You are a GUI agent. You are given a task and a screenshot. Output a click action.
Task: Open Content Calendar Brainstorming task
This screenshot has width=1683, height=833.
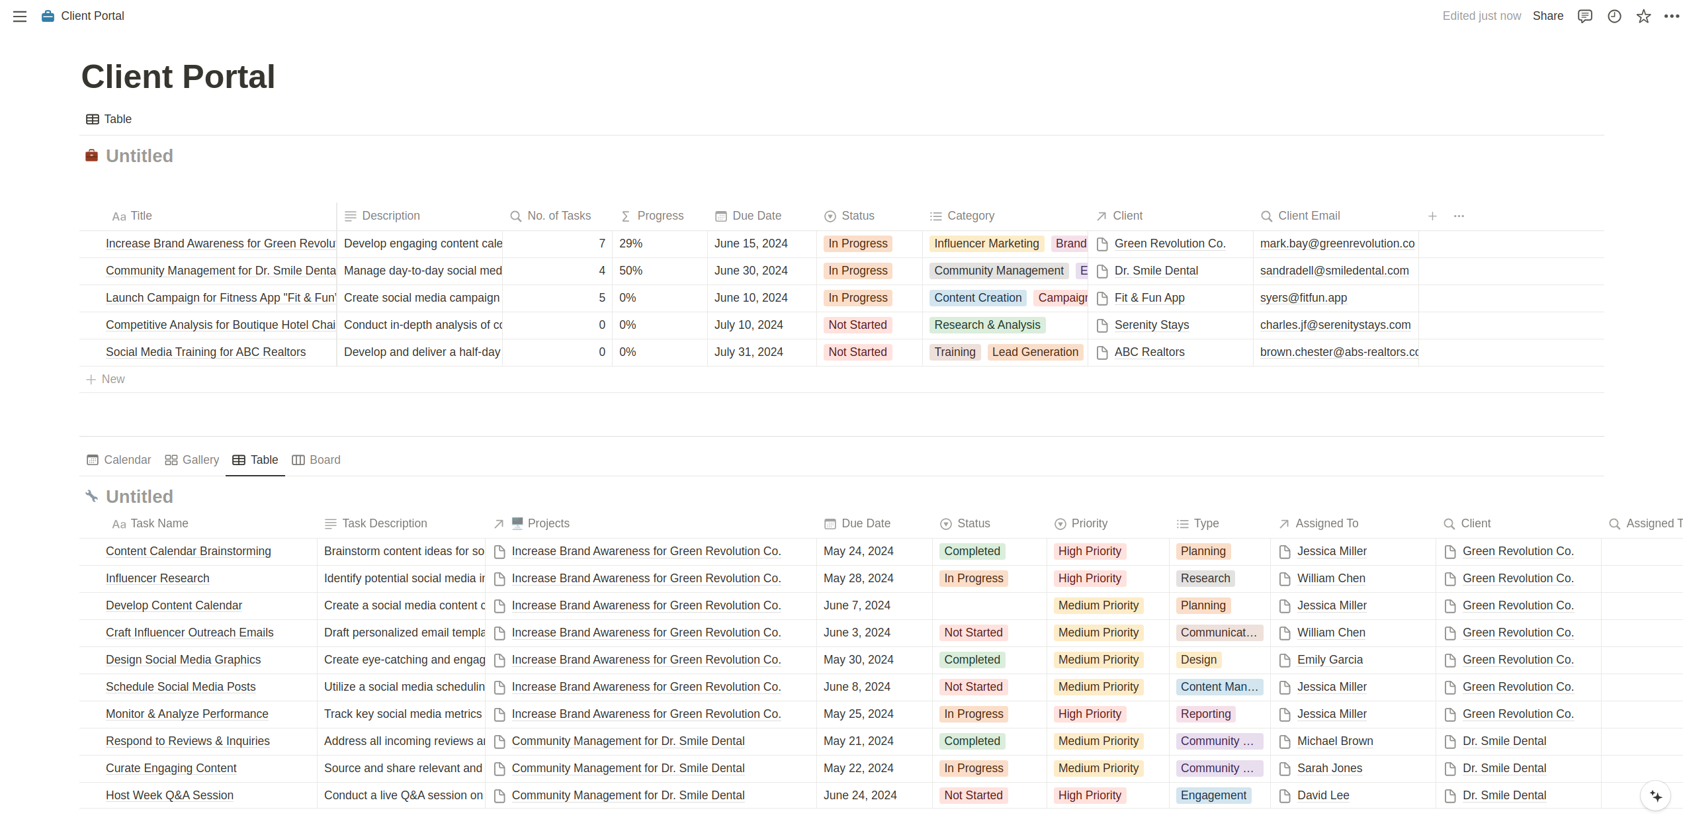tap(189, 551)
